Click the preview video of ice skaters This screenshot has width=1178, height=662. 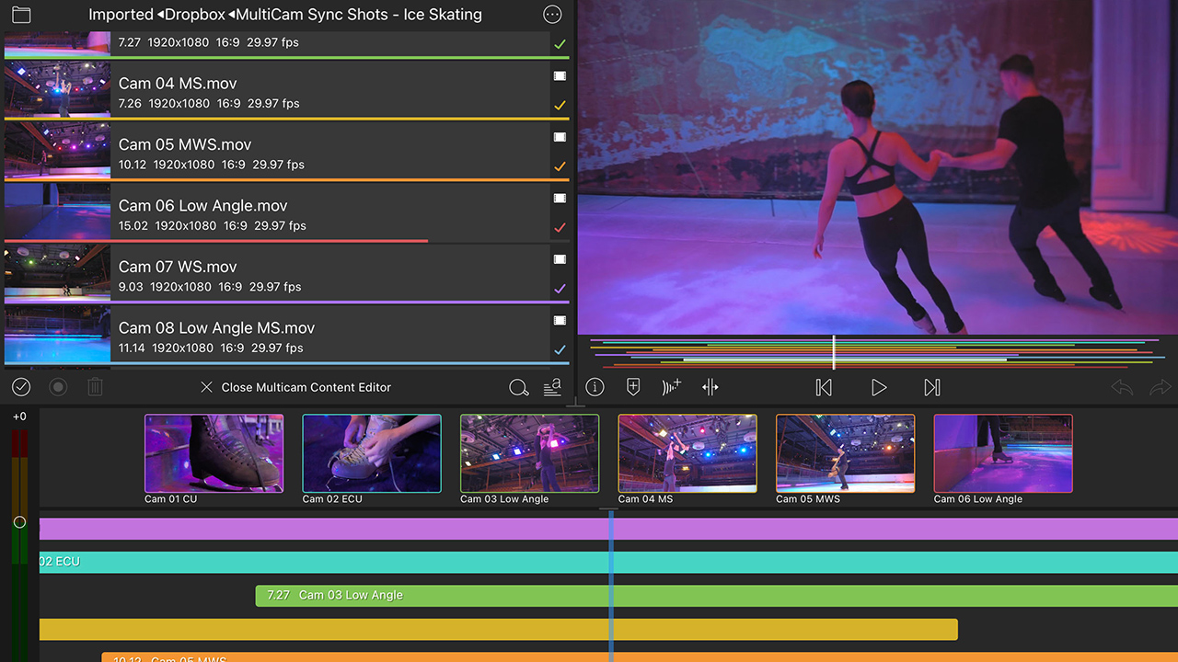click(878, 166)
